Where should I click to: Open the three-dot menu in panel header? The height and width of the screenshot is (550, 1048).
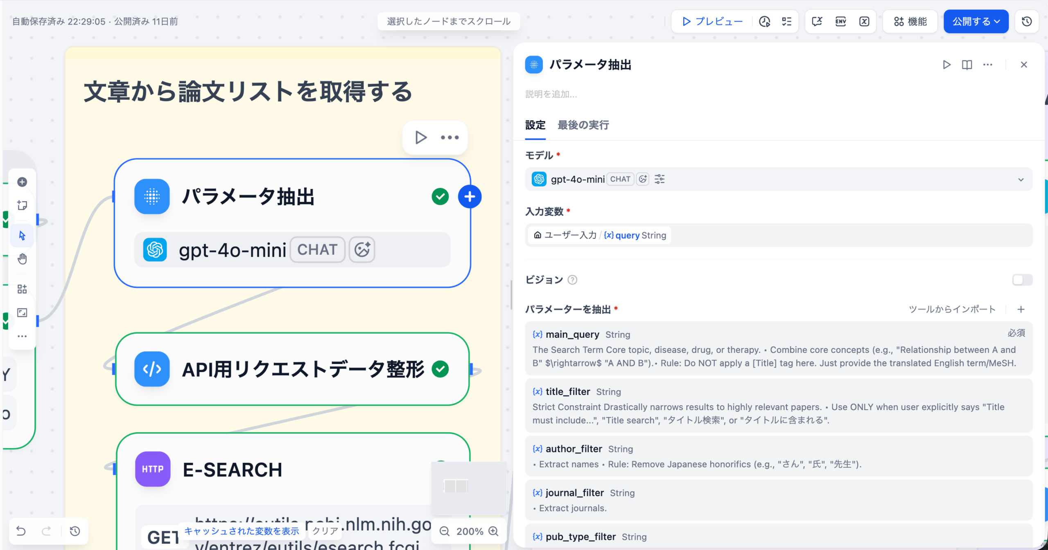coord(987,65)
